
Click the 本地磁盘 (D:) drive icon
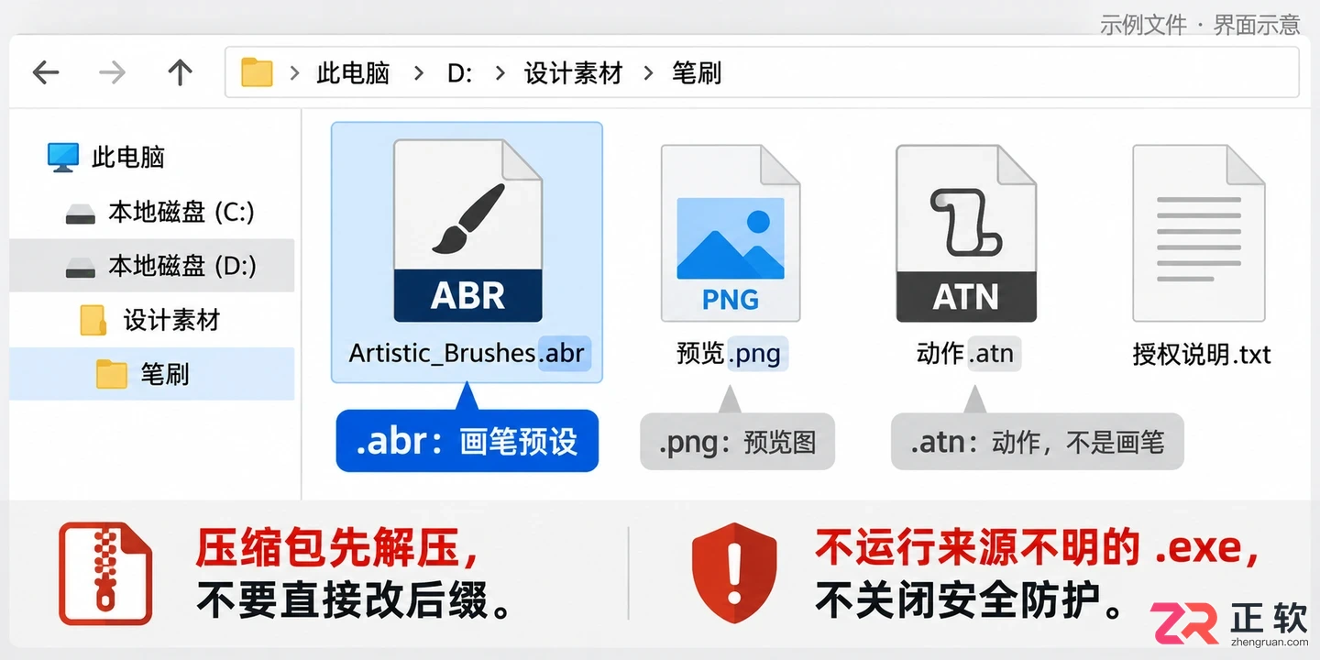(81, 268)
